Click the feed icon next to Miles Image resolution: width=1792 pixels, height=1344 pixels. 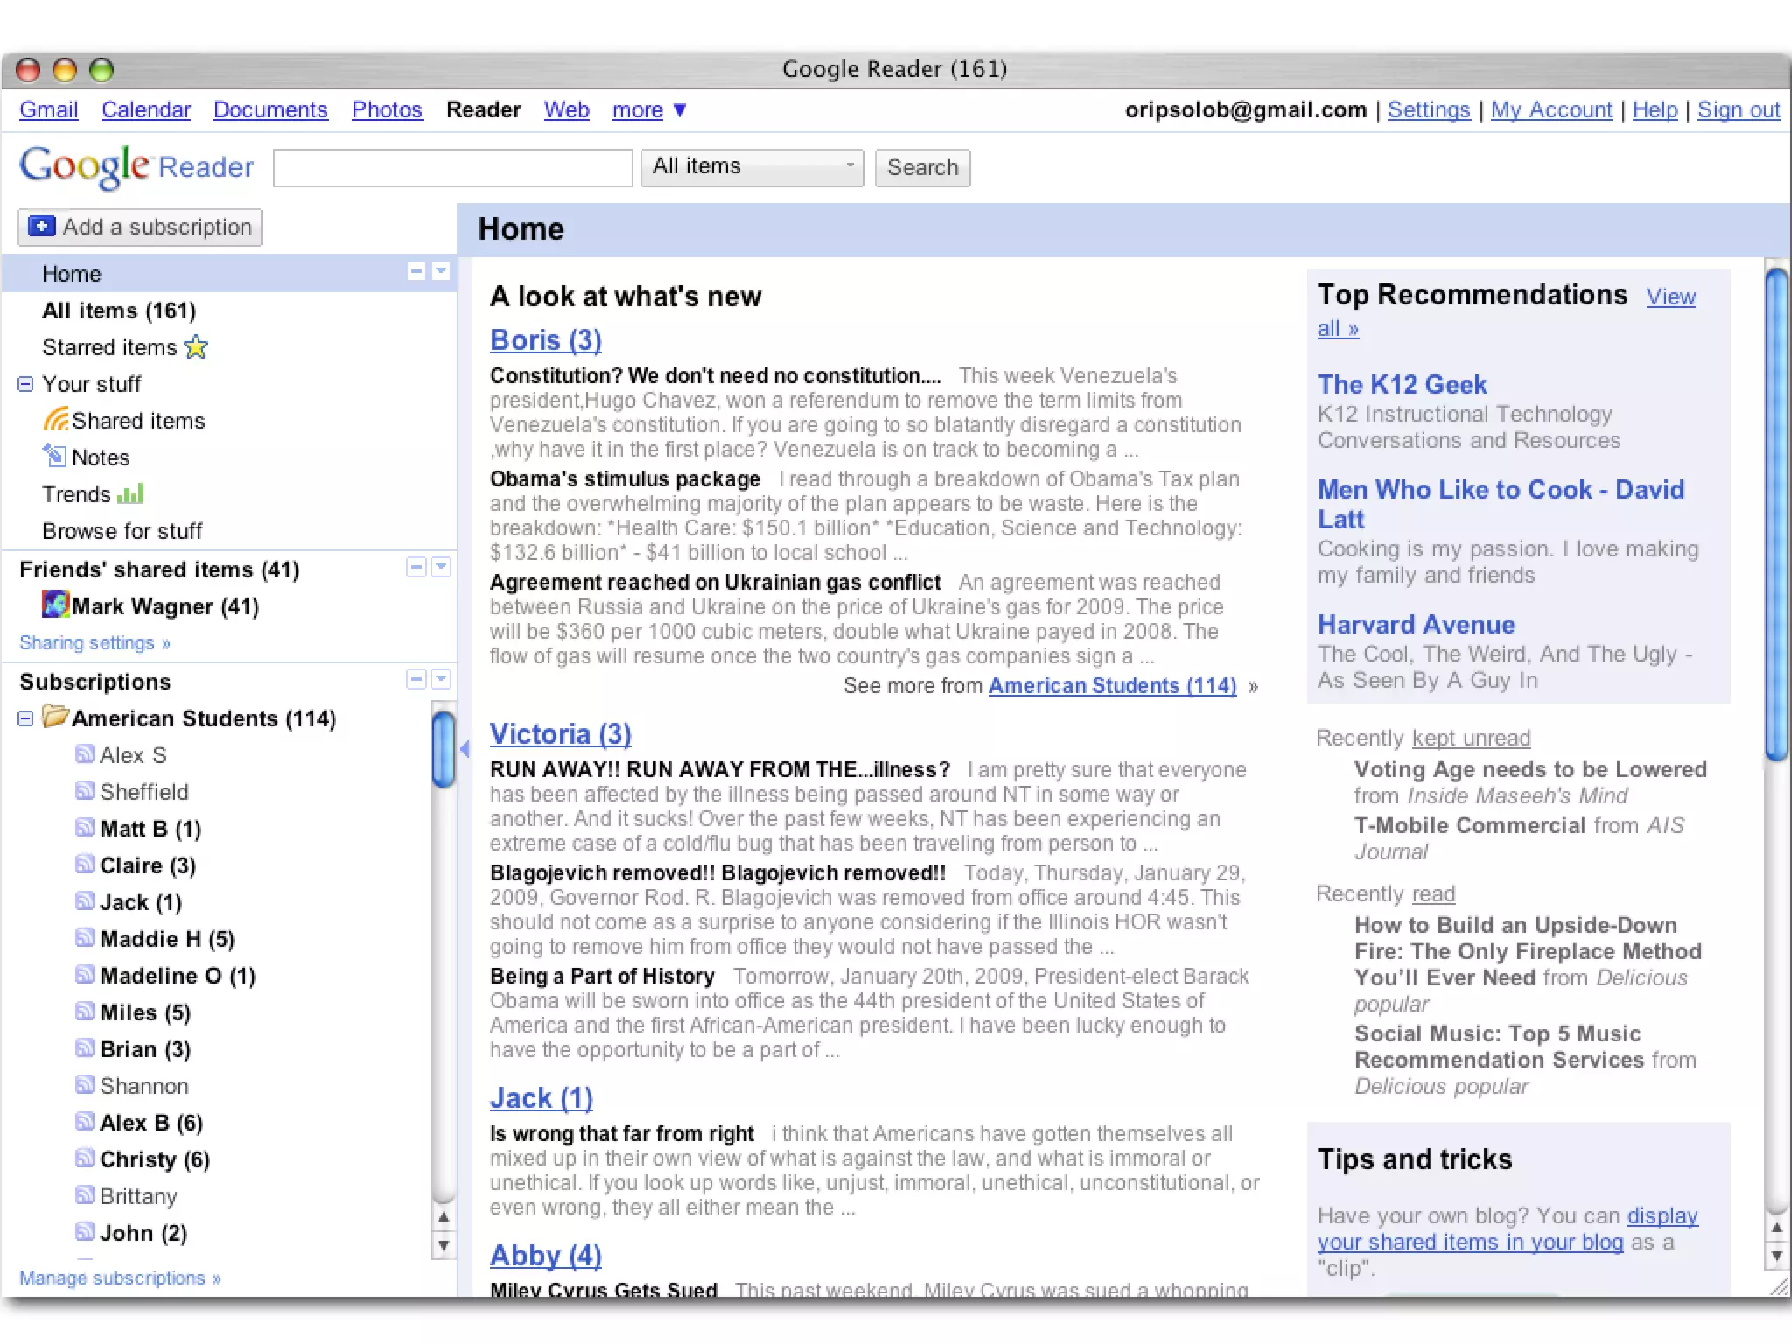pyautogui.click(x=85, y=1011)
